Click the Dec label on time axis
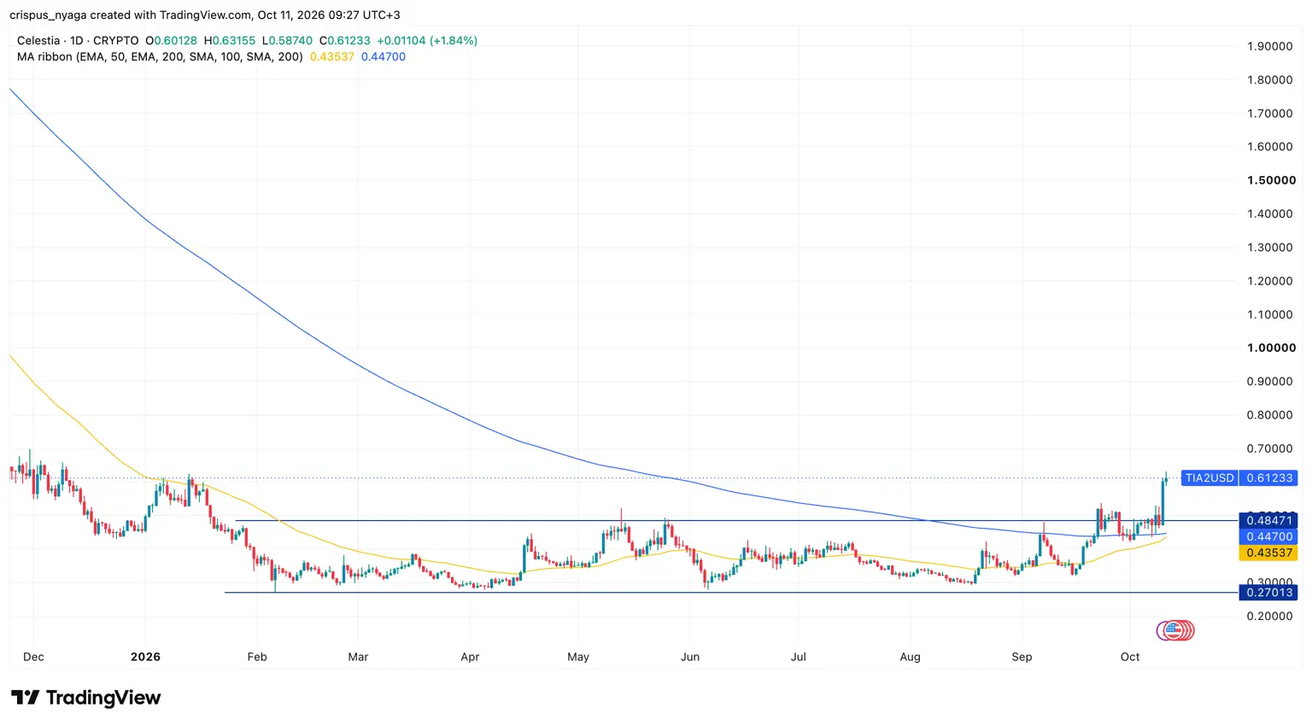The width and height of the screenshot is (1312, 726). click(33, 657)
